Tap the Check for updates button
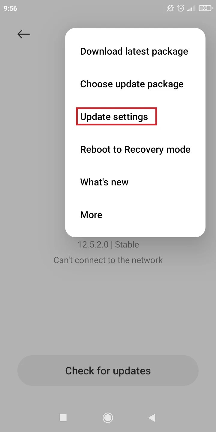Screen dimensions: 216x432 (108, 370)
